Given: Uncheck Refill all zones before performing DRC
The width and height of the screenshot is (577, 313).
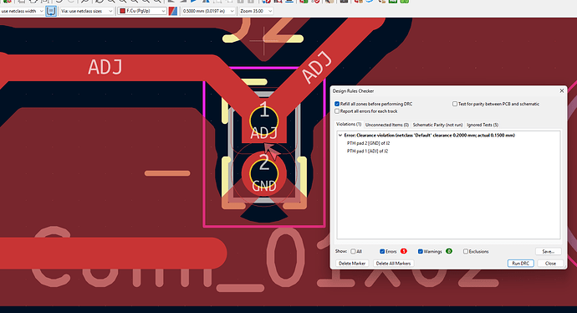Looking at the screenshot, I should [x=337, y=104].
